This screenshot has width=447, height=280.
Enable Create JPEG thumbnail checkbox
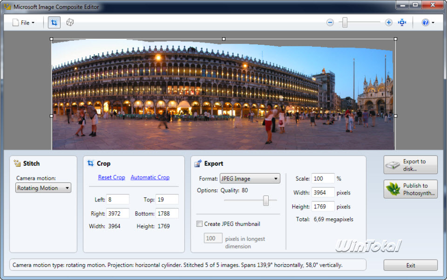pyautogui.click(x=200, y=224)
